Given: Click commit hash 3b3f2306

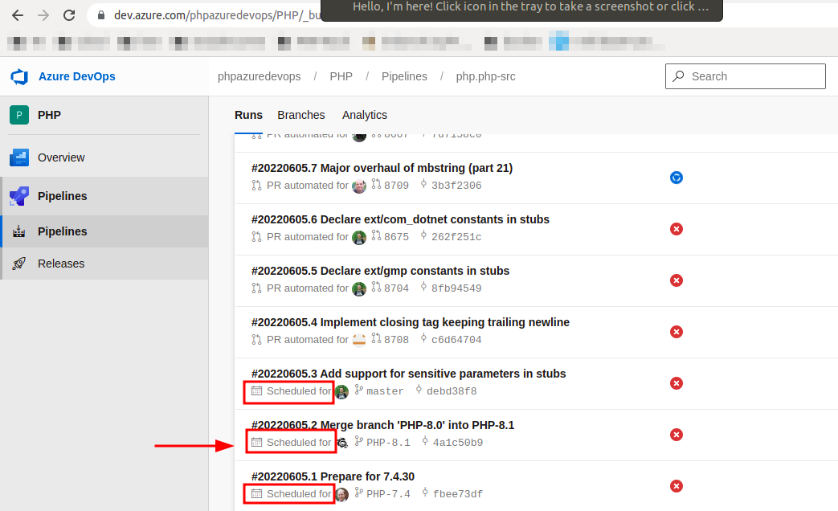Looking at the screenshot, I should click(456, 186).
